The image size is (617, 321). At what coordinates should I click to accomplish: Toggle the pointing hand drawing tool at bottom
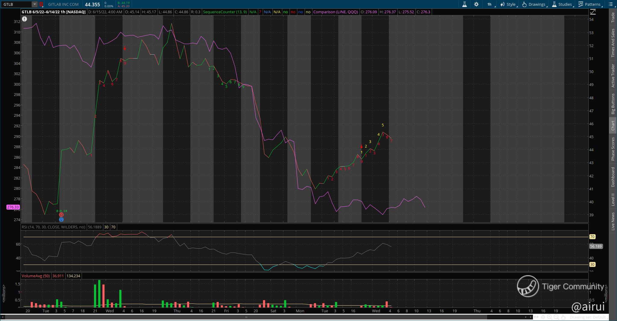(x=563, y=317)
